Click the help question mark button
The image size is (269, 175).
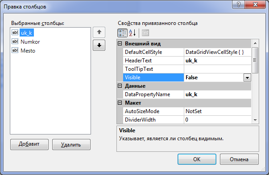(x=239, y=4)
